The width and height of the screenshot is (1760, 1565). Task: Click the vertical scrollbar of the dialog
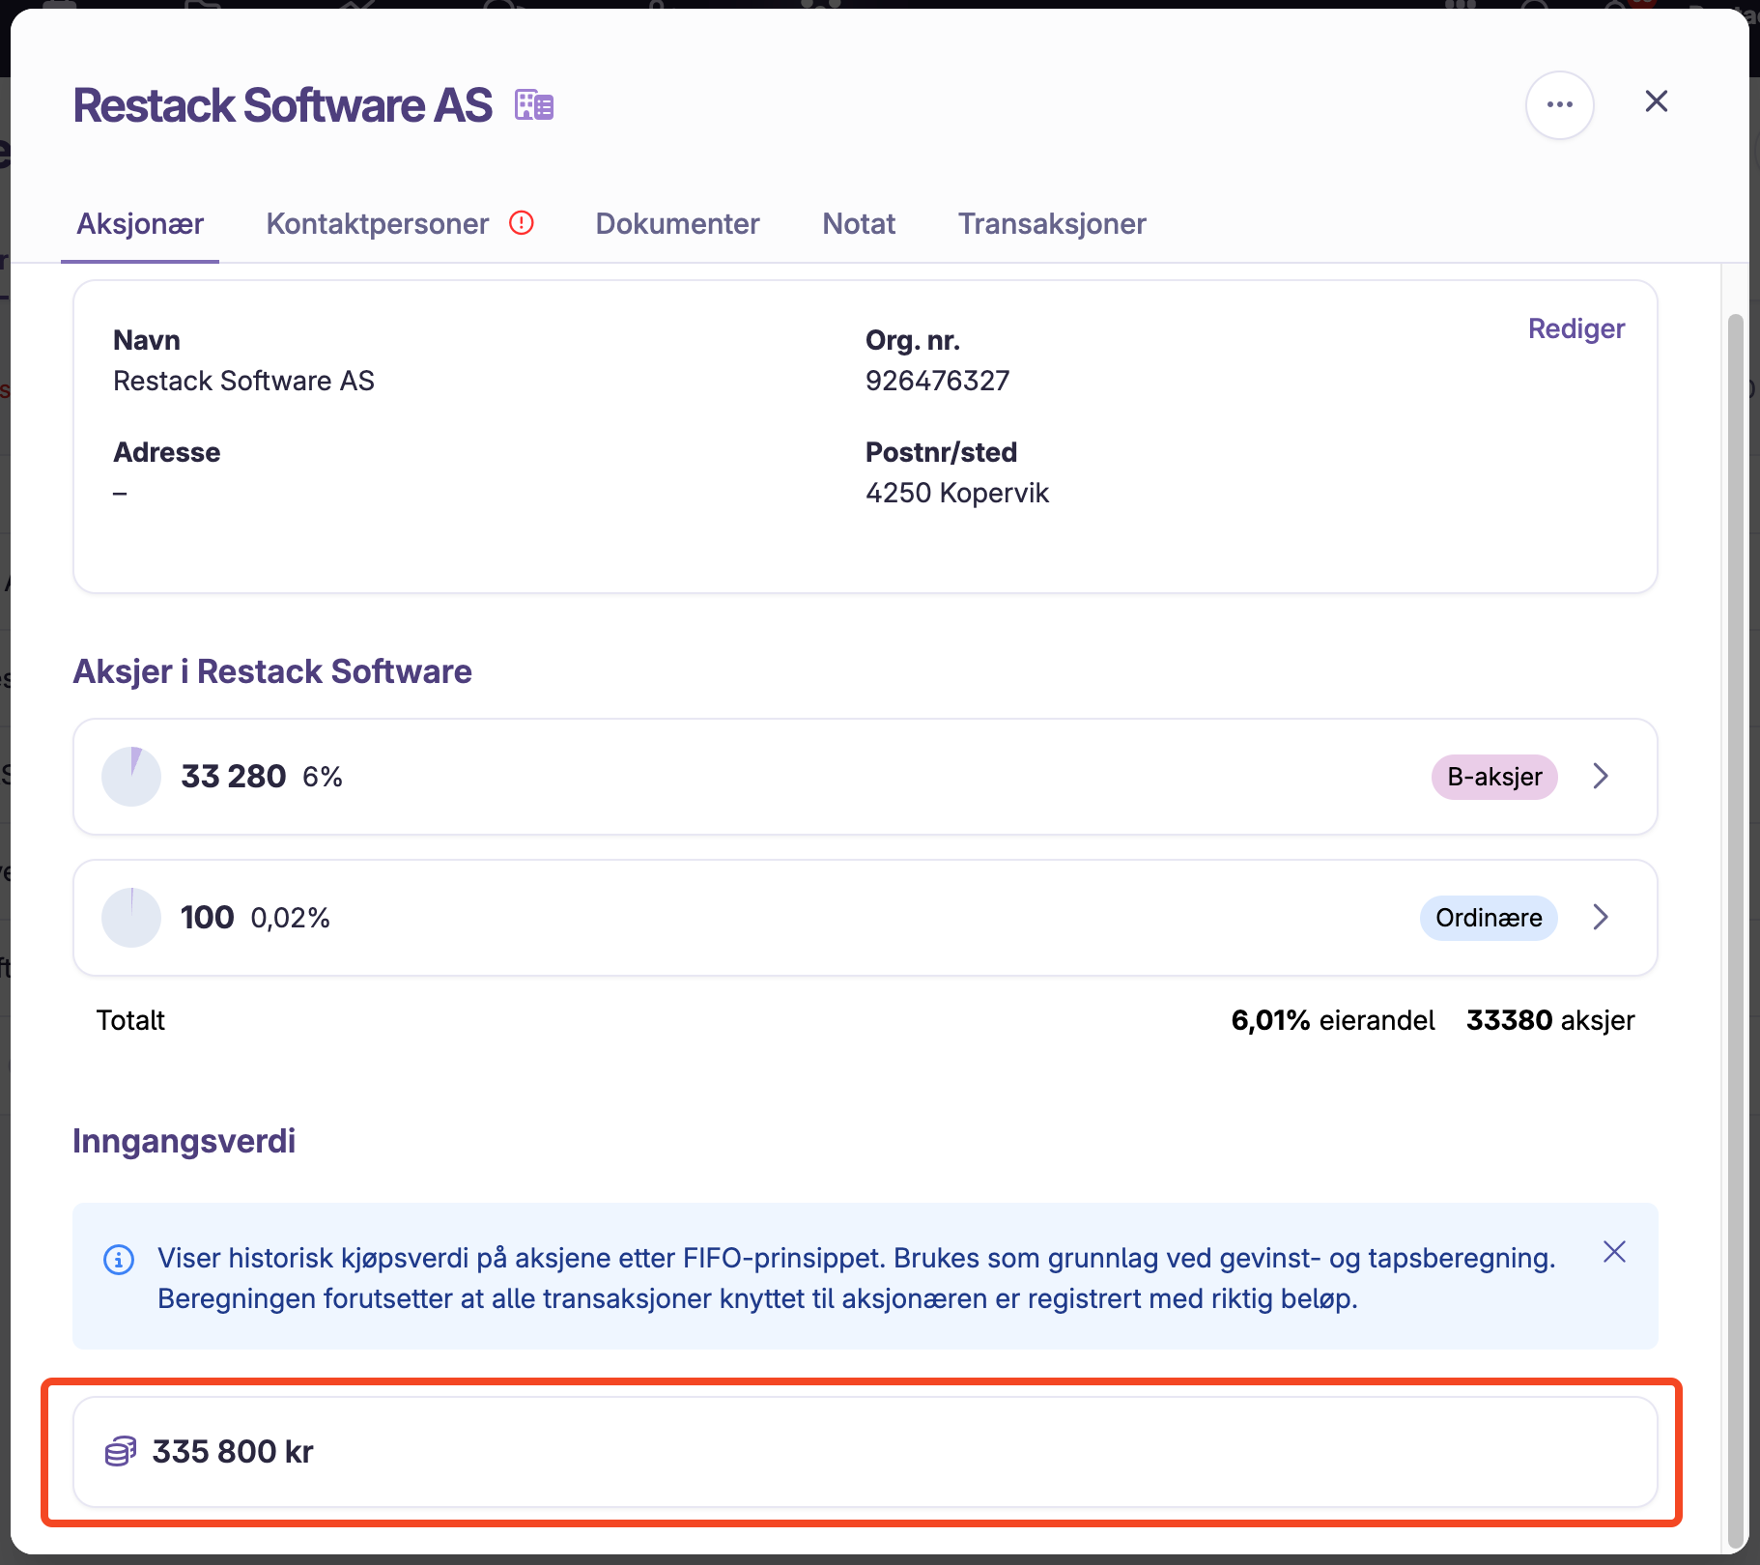[x=1735, y=931]
